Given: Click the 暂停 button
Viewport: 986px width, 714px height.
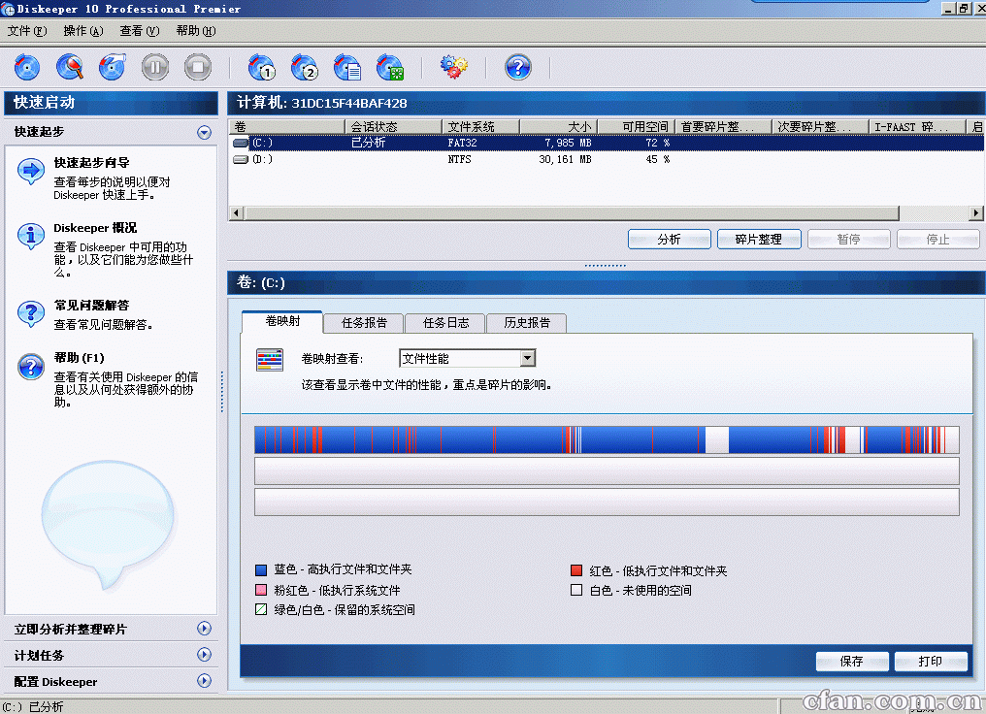Looking at the screenshot, I should (x=849, y=240).
